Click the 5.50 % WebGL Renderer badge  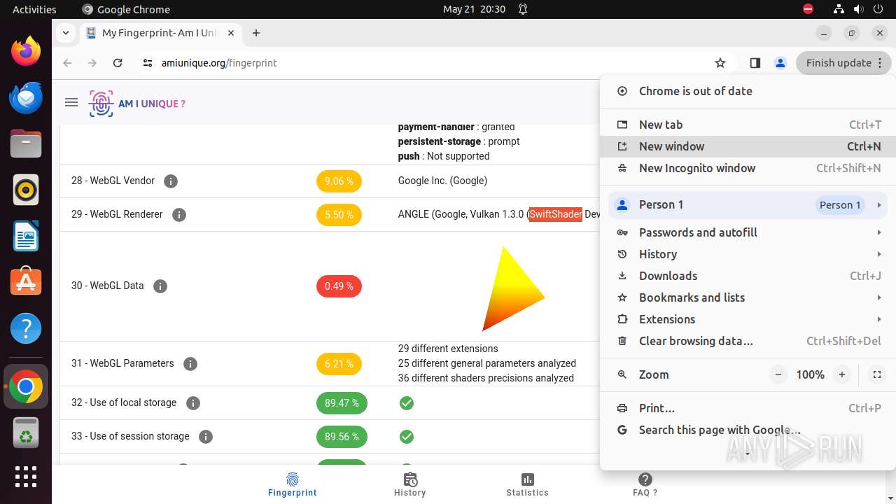339,215
